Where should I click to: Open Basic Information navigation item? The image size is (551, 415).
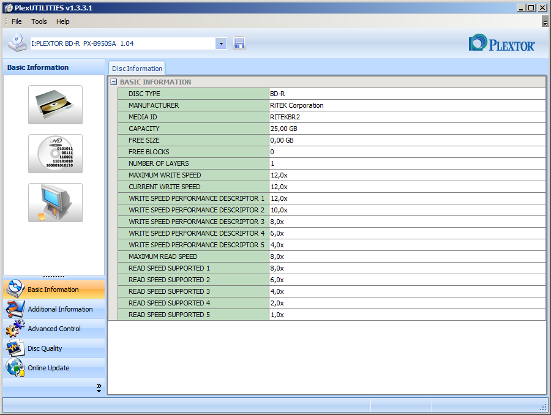point(54,289)
